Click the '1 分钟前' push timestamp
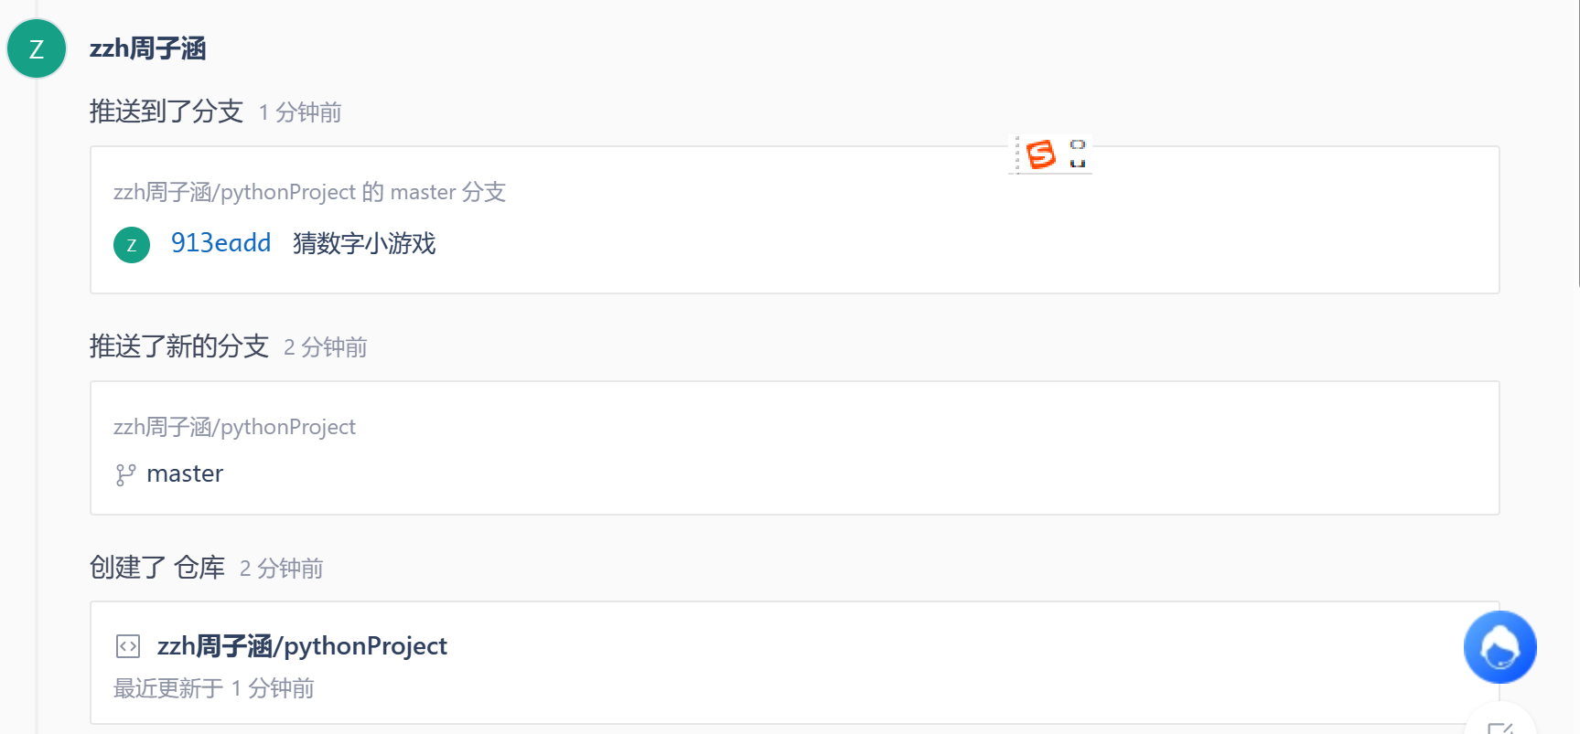This screenshot has width=1580, height=734. click(x=300, y=112)
